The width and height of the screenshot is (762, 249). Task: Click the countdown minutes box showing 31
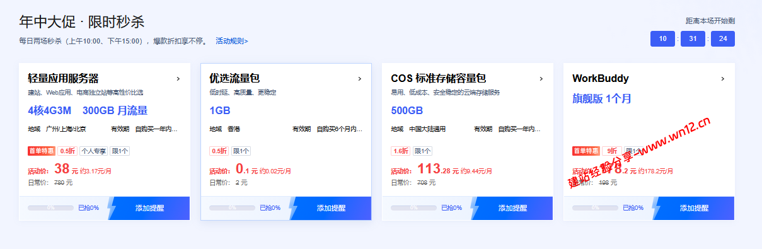pos(693,39)
